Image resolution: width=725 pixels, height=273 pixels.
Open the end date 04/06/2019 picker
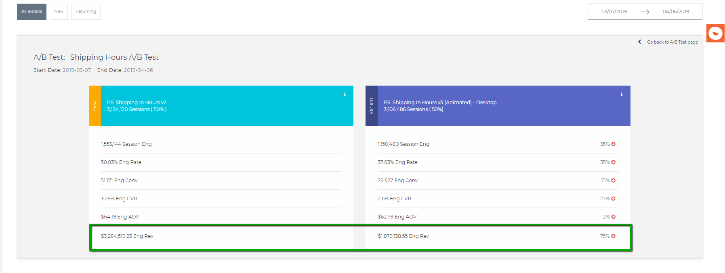(x=676, y=12)
